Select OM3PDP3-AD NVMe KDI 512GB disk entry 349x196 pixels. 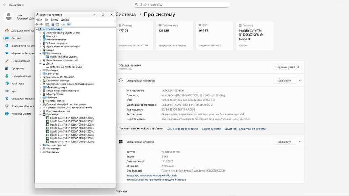[x=66, y=67]
